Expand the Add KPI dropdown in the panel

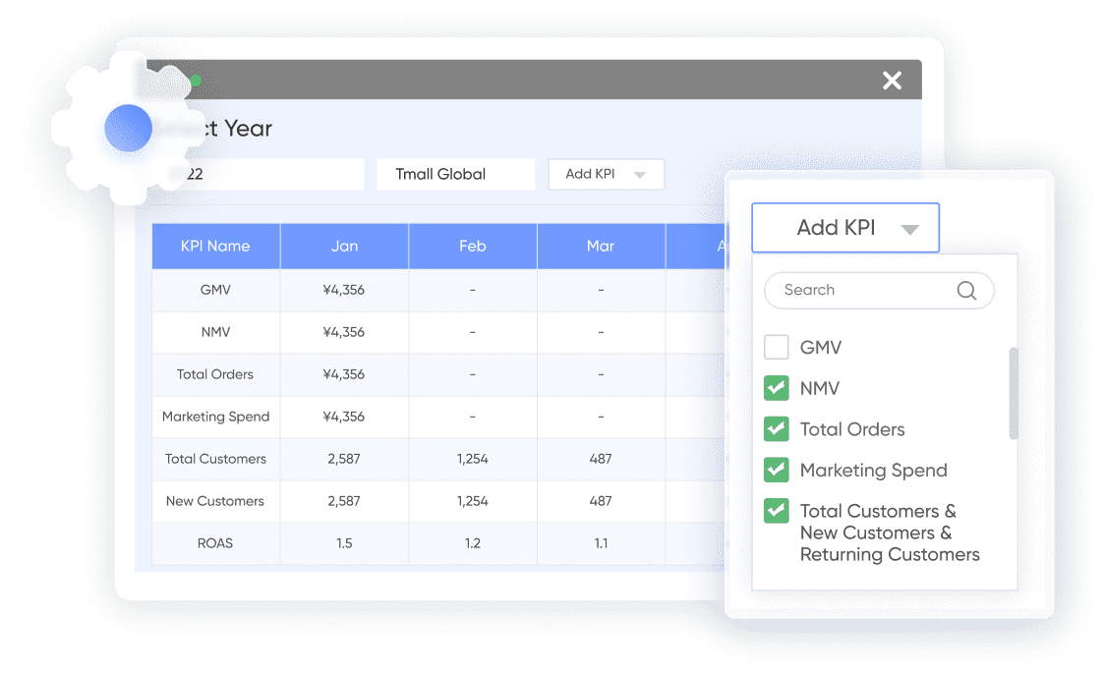pyautogui.click(x=845, y=227)
